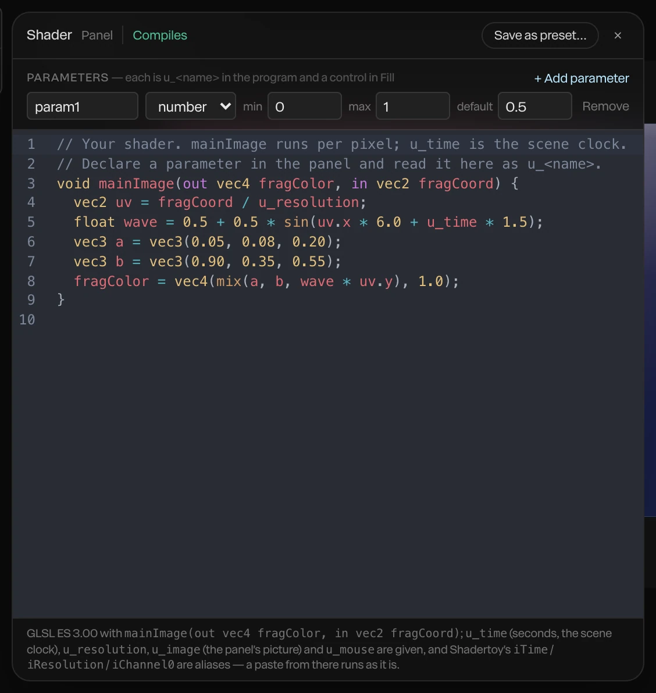Click line 2 comment about declaring a parameter
656x693 pixels.
pyautogui.click(x=329, y=164)
